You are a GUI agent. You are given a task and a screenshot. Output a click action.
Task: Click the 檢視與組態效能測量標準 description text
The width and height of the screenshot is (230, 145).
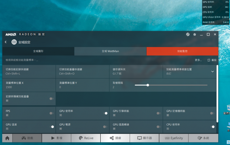pos(22,60)
